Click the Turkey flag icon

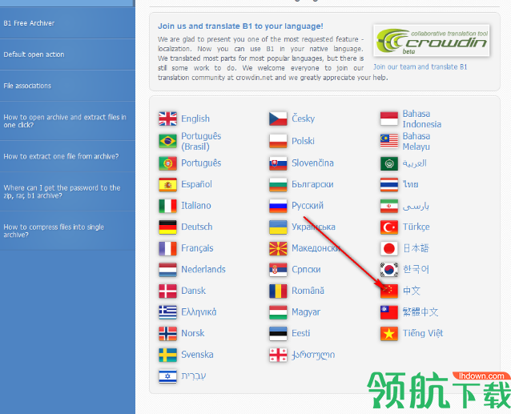(x=388, y=227)
